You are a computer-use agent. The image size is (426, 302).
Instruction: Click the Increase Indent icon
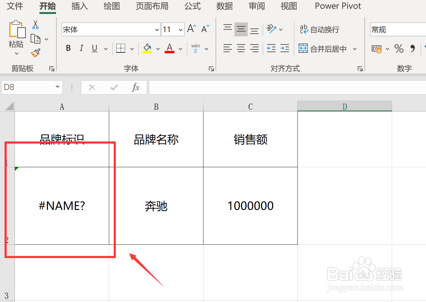tap(284, 48)
